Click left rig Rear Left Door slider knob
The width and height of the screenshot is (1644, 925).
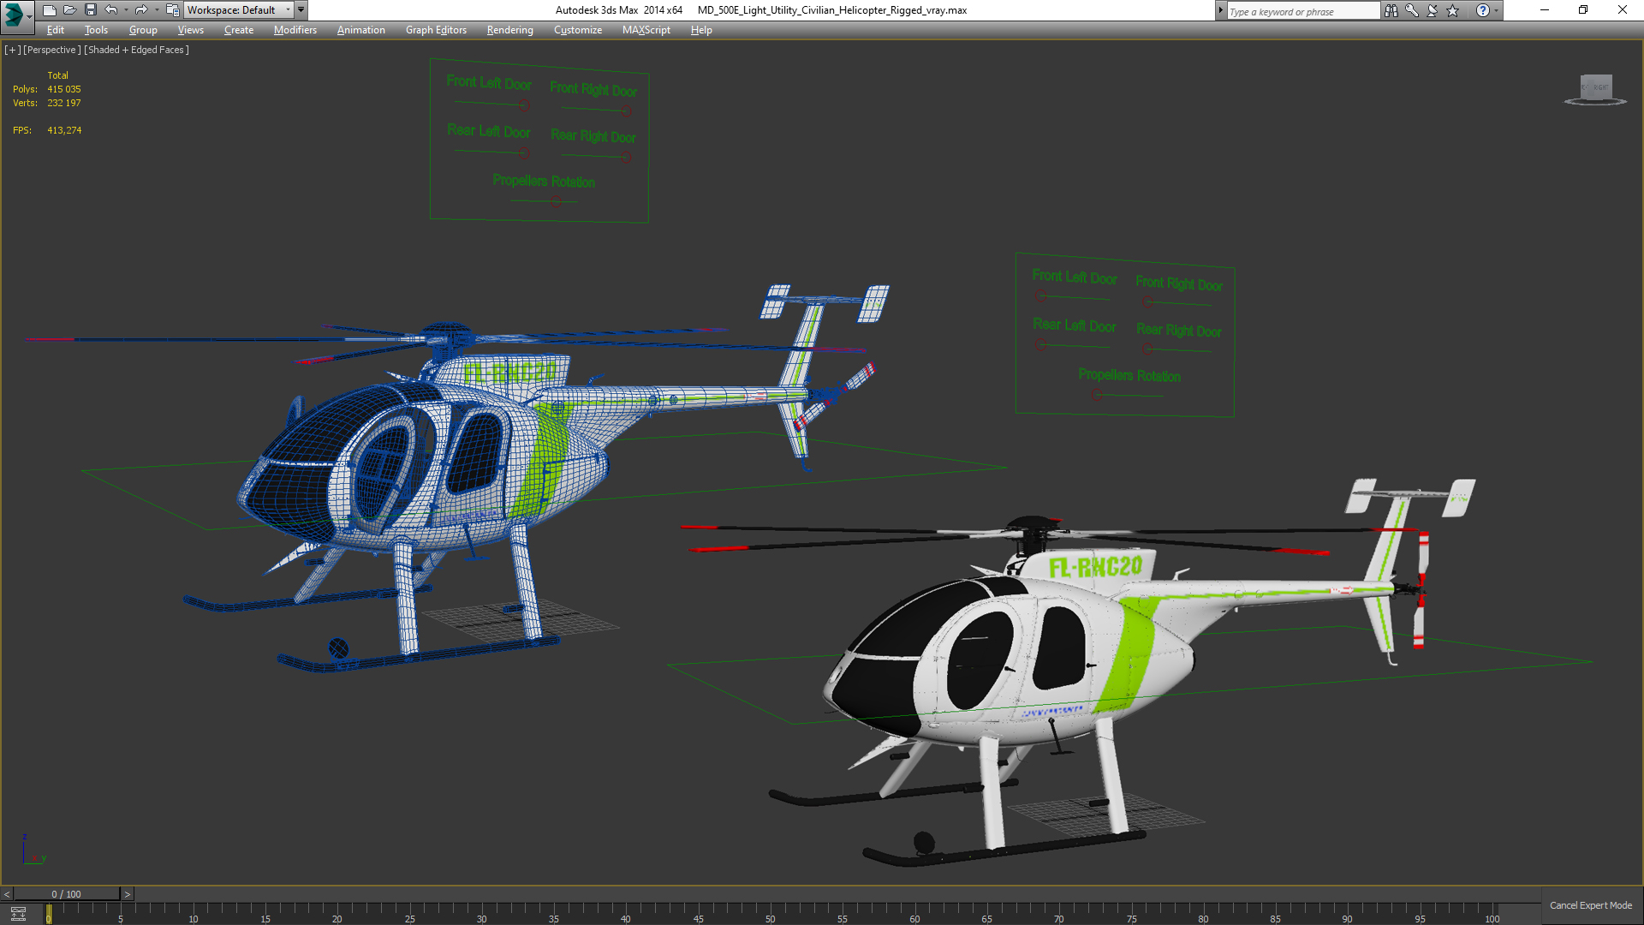524,153
